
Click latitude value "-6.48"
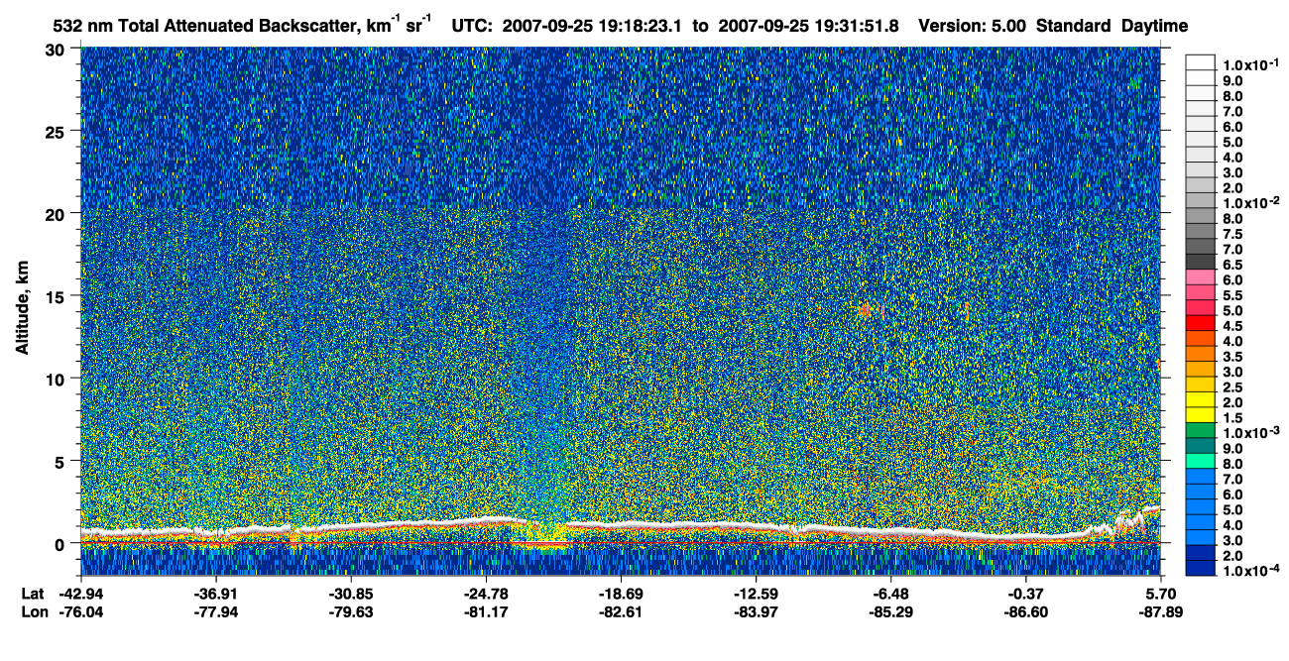click(890, 594)
